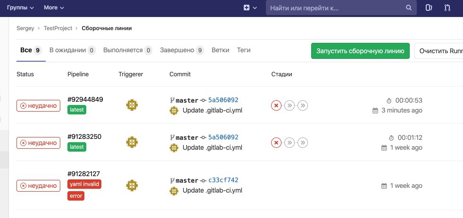Switch to Выполняется tab

tap(128, 50)
